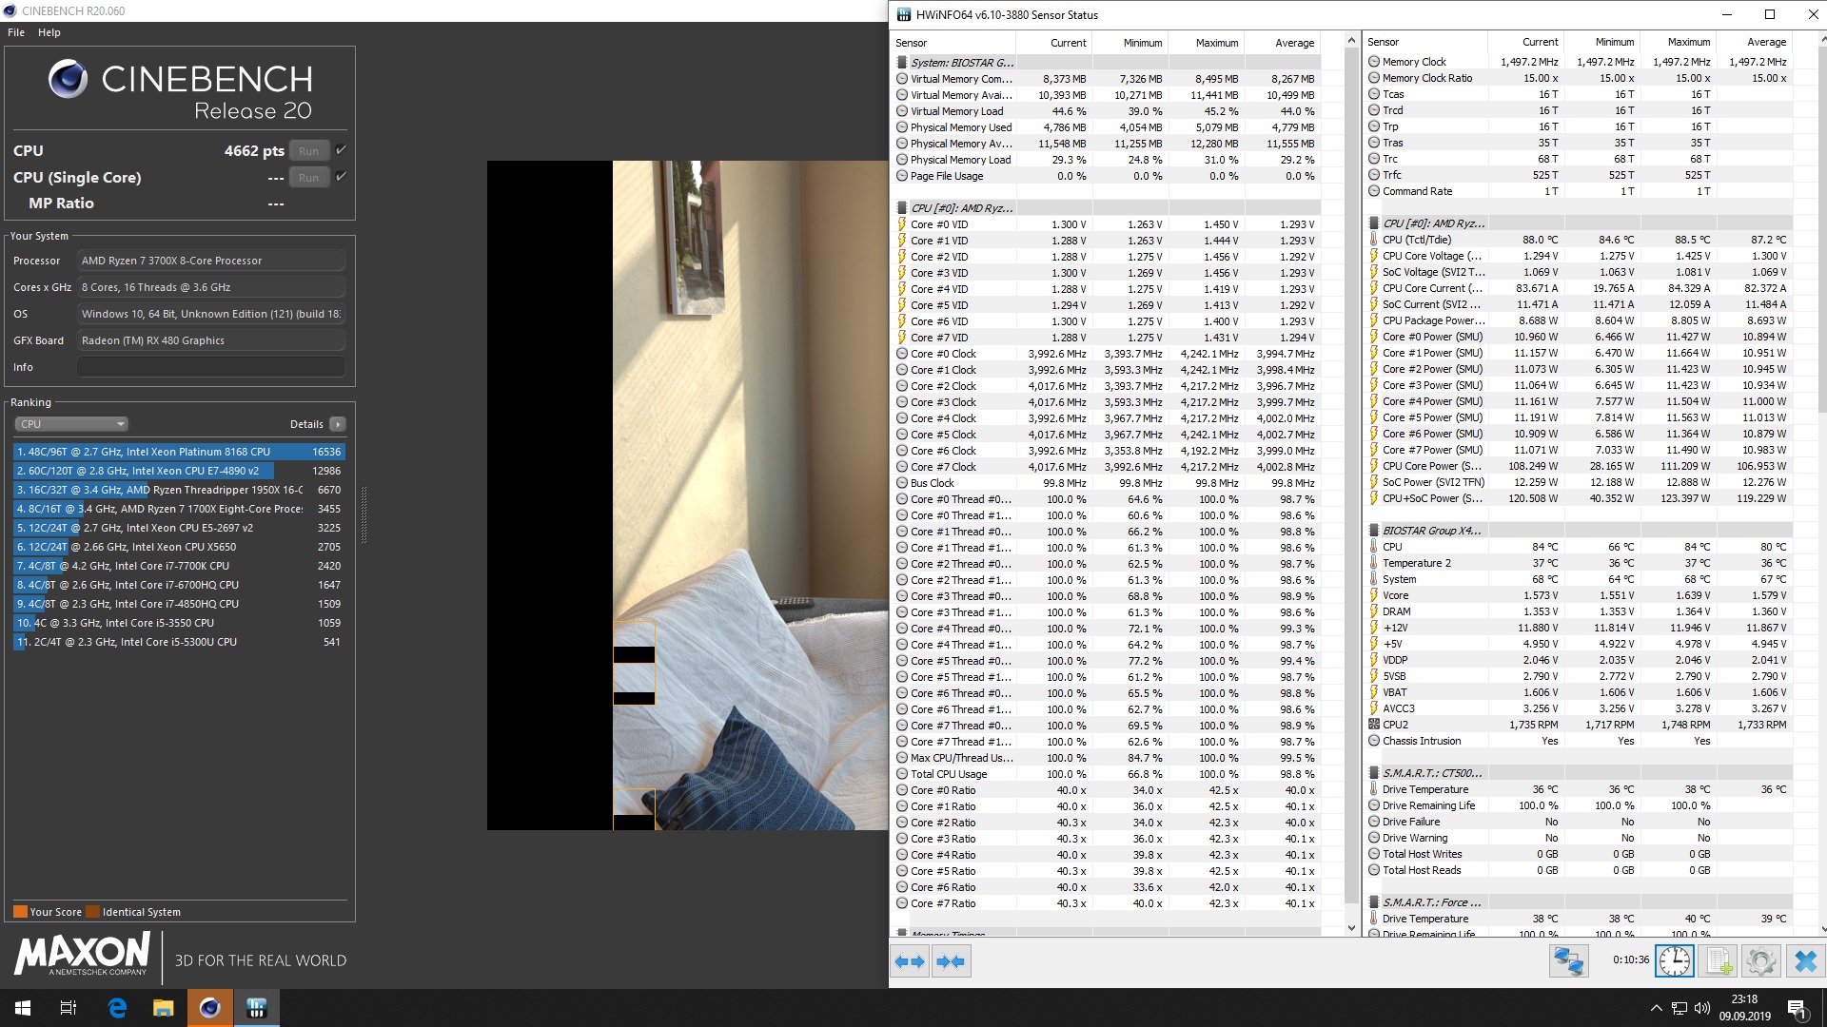The width and height of the screenshot is (1827, 1027).
Task: Click the Info input field
Action: 211,367
